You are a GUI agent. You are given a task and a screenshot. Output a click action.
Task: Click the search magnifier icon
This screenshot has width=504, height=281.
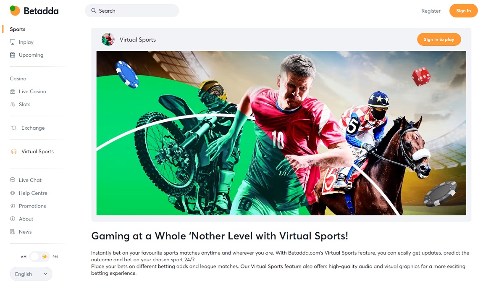94,11
